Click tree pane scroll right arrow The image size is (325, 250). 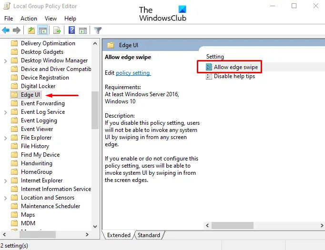[87, 234]
